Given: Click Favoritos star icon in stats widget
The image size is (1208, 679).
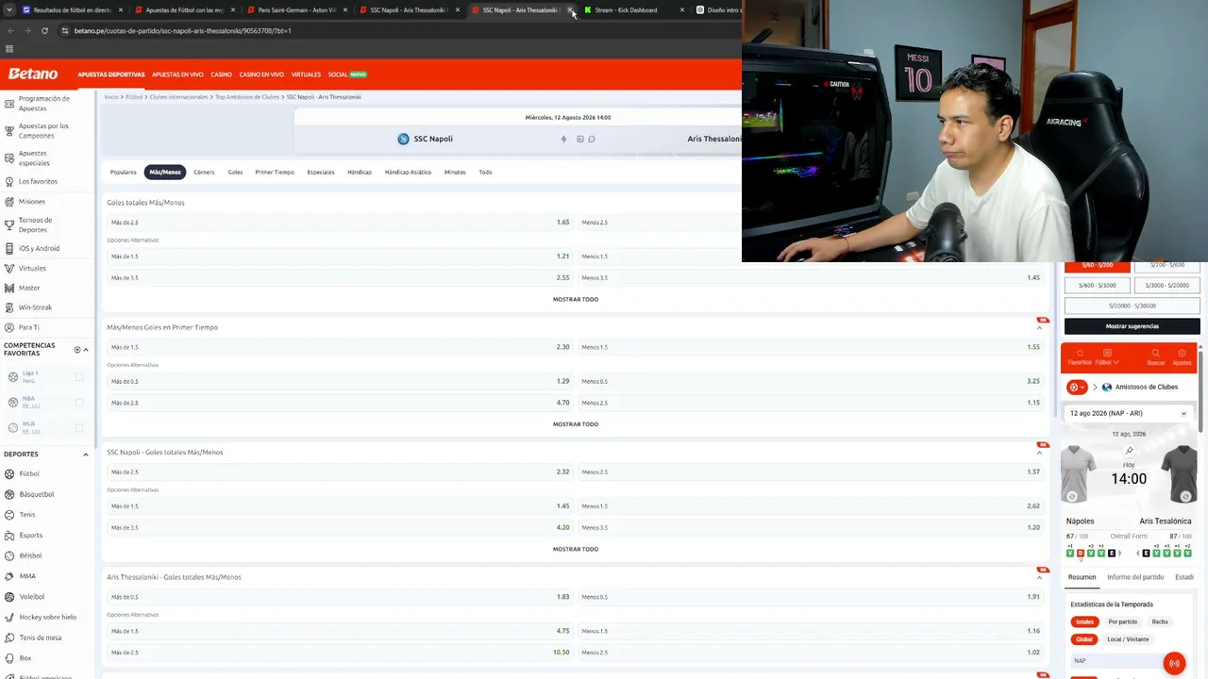Looking at the screenshot, I should coord(1080,353).
